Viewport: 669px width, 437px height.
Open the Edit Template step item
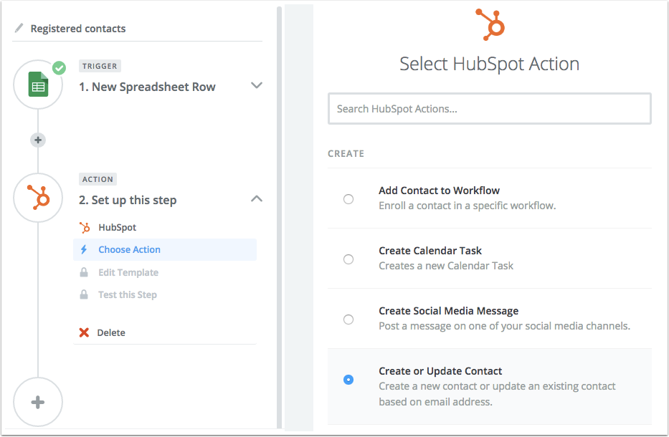click(x=128, y=272)
